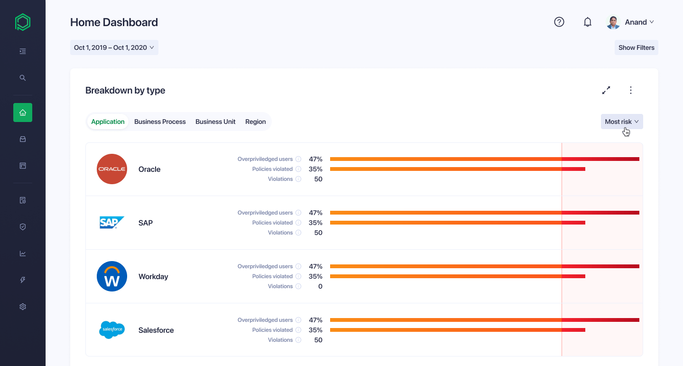Select the Home icon in sidebar
Screen dimensions: 683x366
pos(23,113)
